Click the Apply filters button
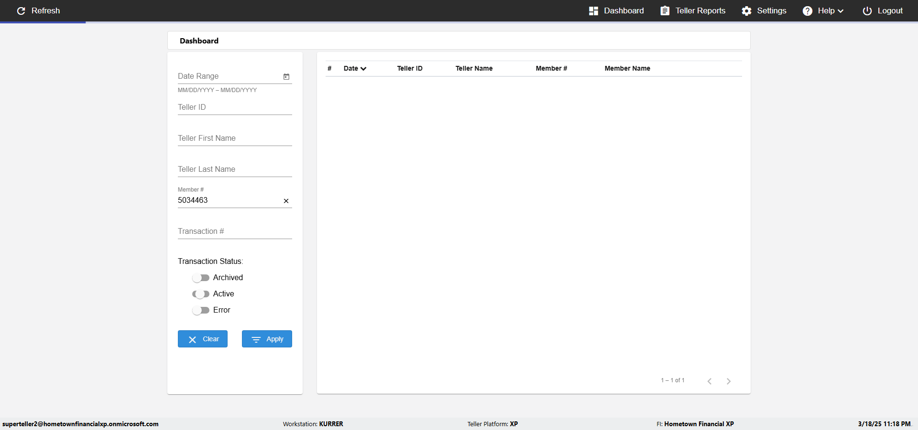 pos(267,339)
